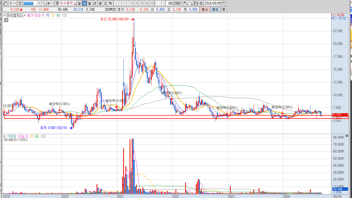Click the low price value 5,850
Screen dimensions: 352x198
tap(193, 9)
